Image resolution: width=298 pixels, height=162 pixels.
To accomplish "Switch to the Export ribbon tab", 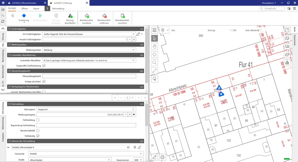I will tap(36, 9).
